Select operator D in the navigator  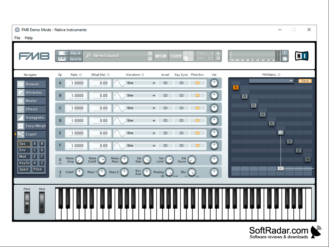pyautogui.click(x=42, y=150)
